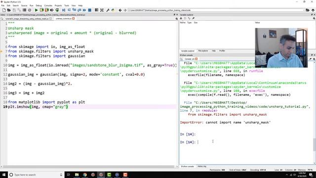Browse editor tabs icon left of file tabs
Image resolution: width=316 pixels, height=178 pixels.
[x=2, y=19]
